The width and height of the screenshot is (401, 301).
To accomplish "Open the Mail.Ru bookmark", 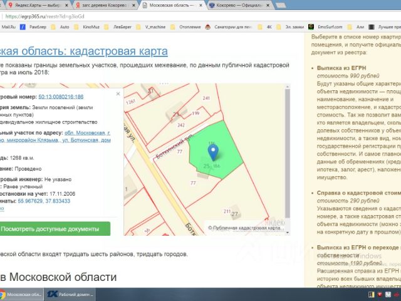I will click(x=8, y=27).
